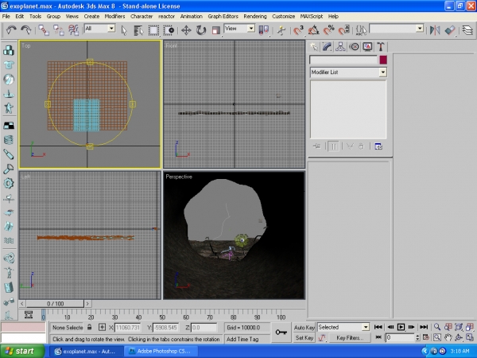477x358 pixels.
Task: Click the Mirror tool in the toolbar
Action: 435,30
